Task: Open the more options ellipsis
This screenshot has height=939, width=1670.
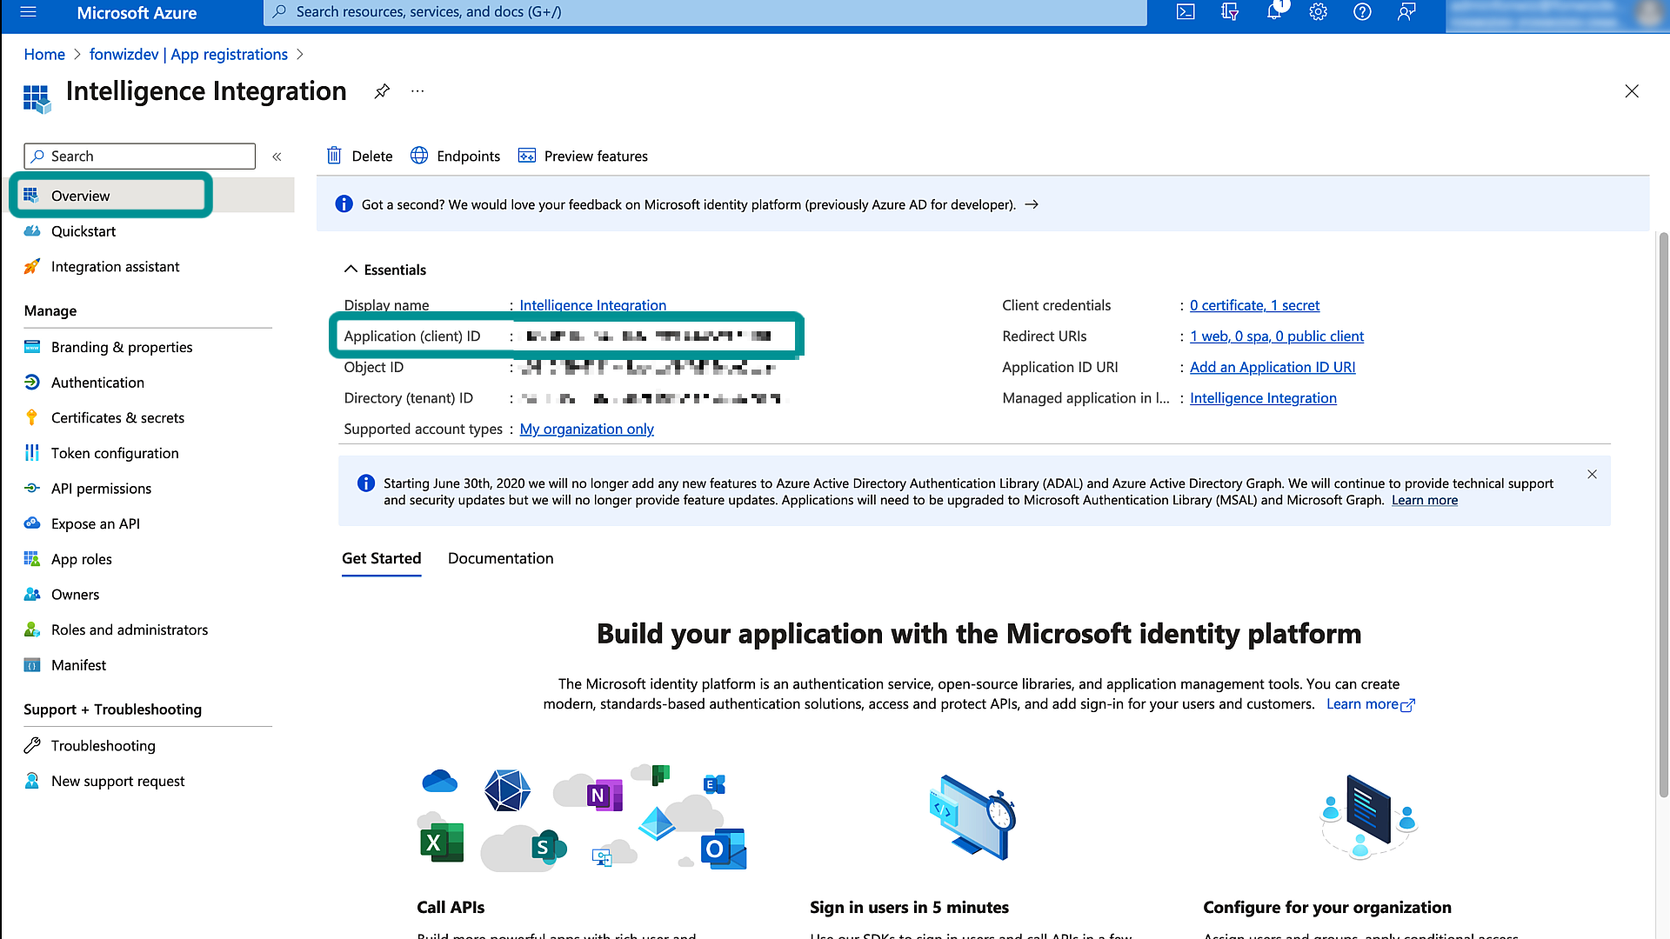Action: 417,91
